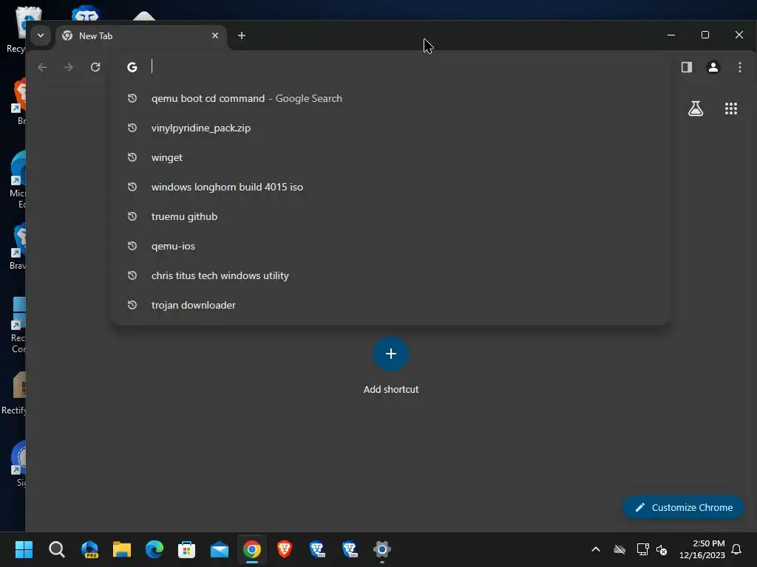Open File Explorer from taskbar
757x567 pixels.
click(122, 549)
